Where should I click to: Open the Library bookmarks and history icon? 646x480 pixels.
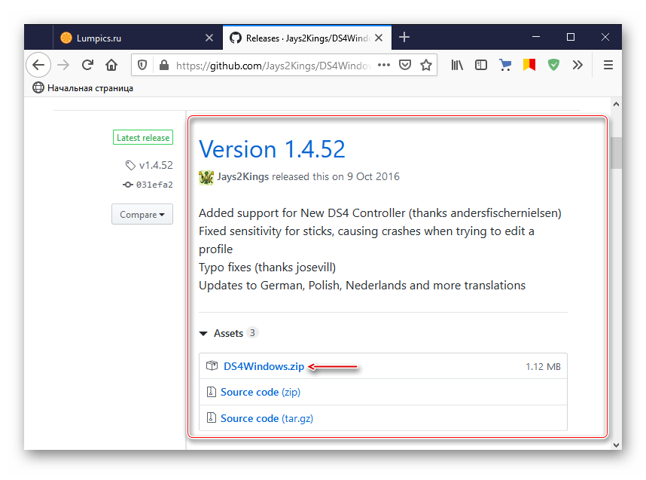tap(457, 66)
